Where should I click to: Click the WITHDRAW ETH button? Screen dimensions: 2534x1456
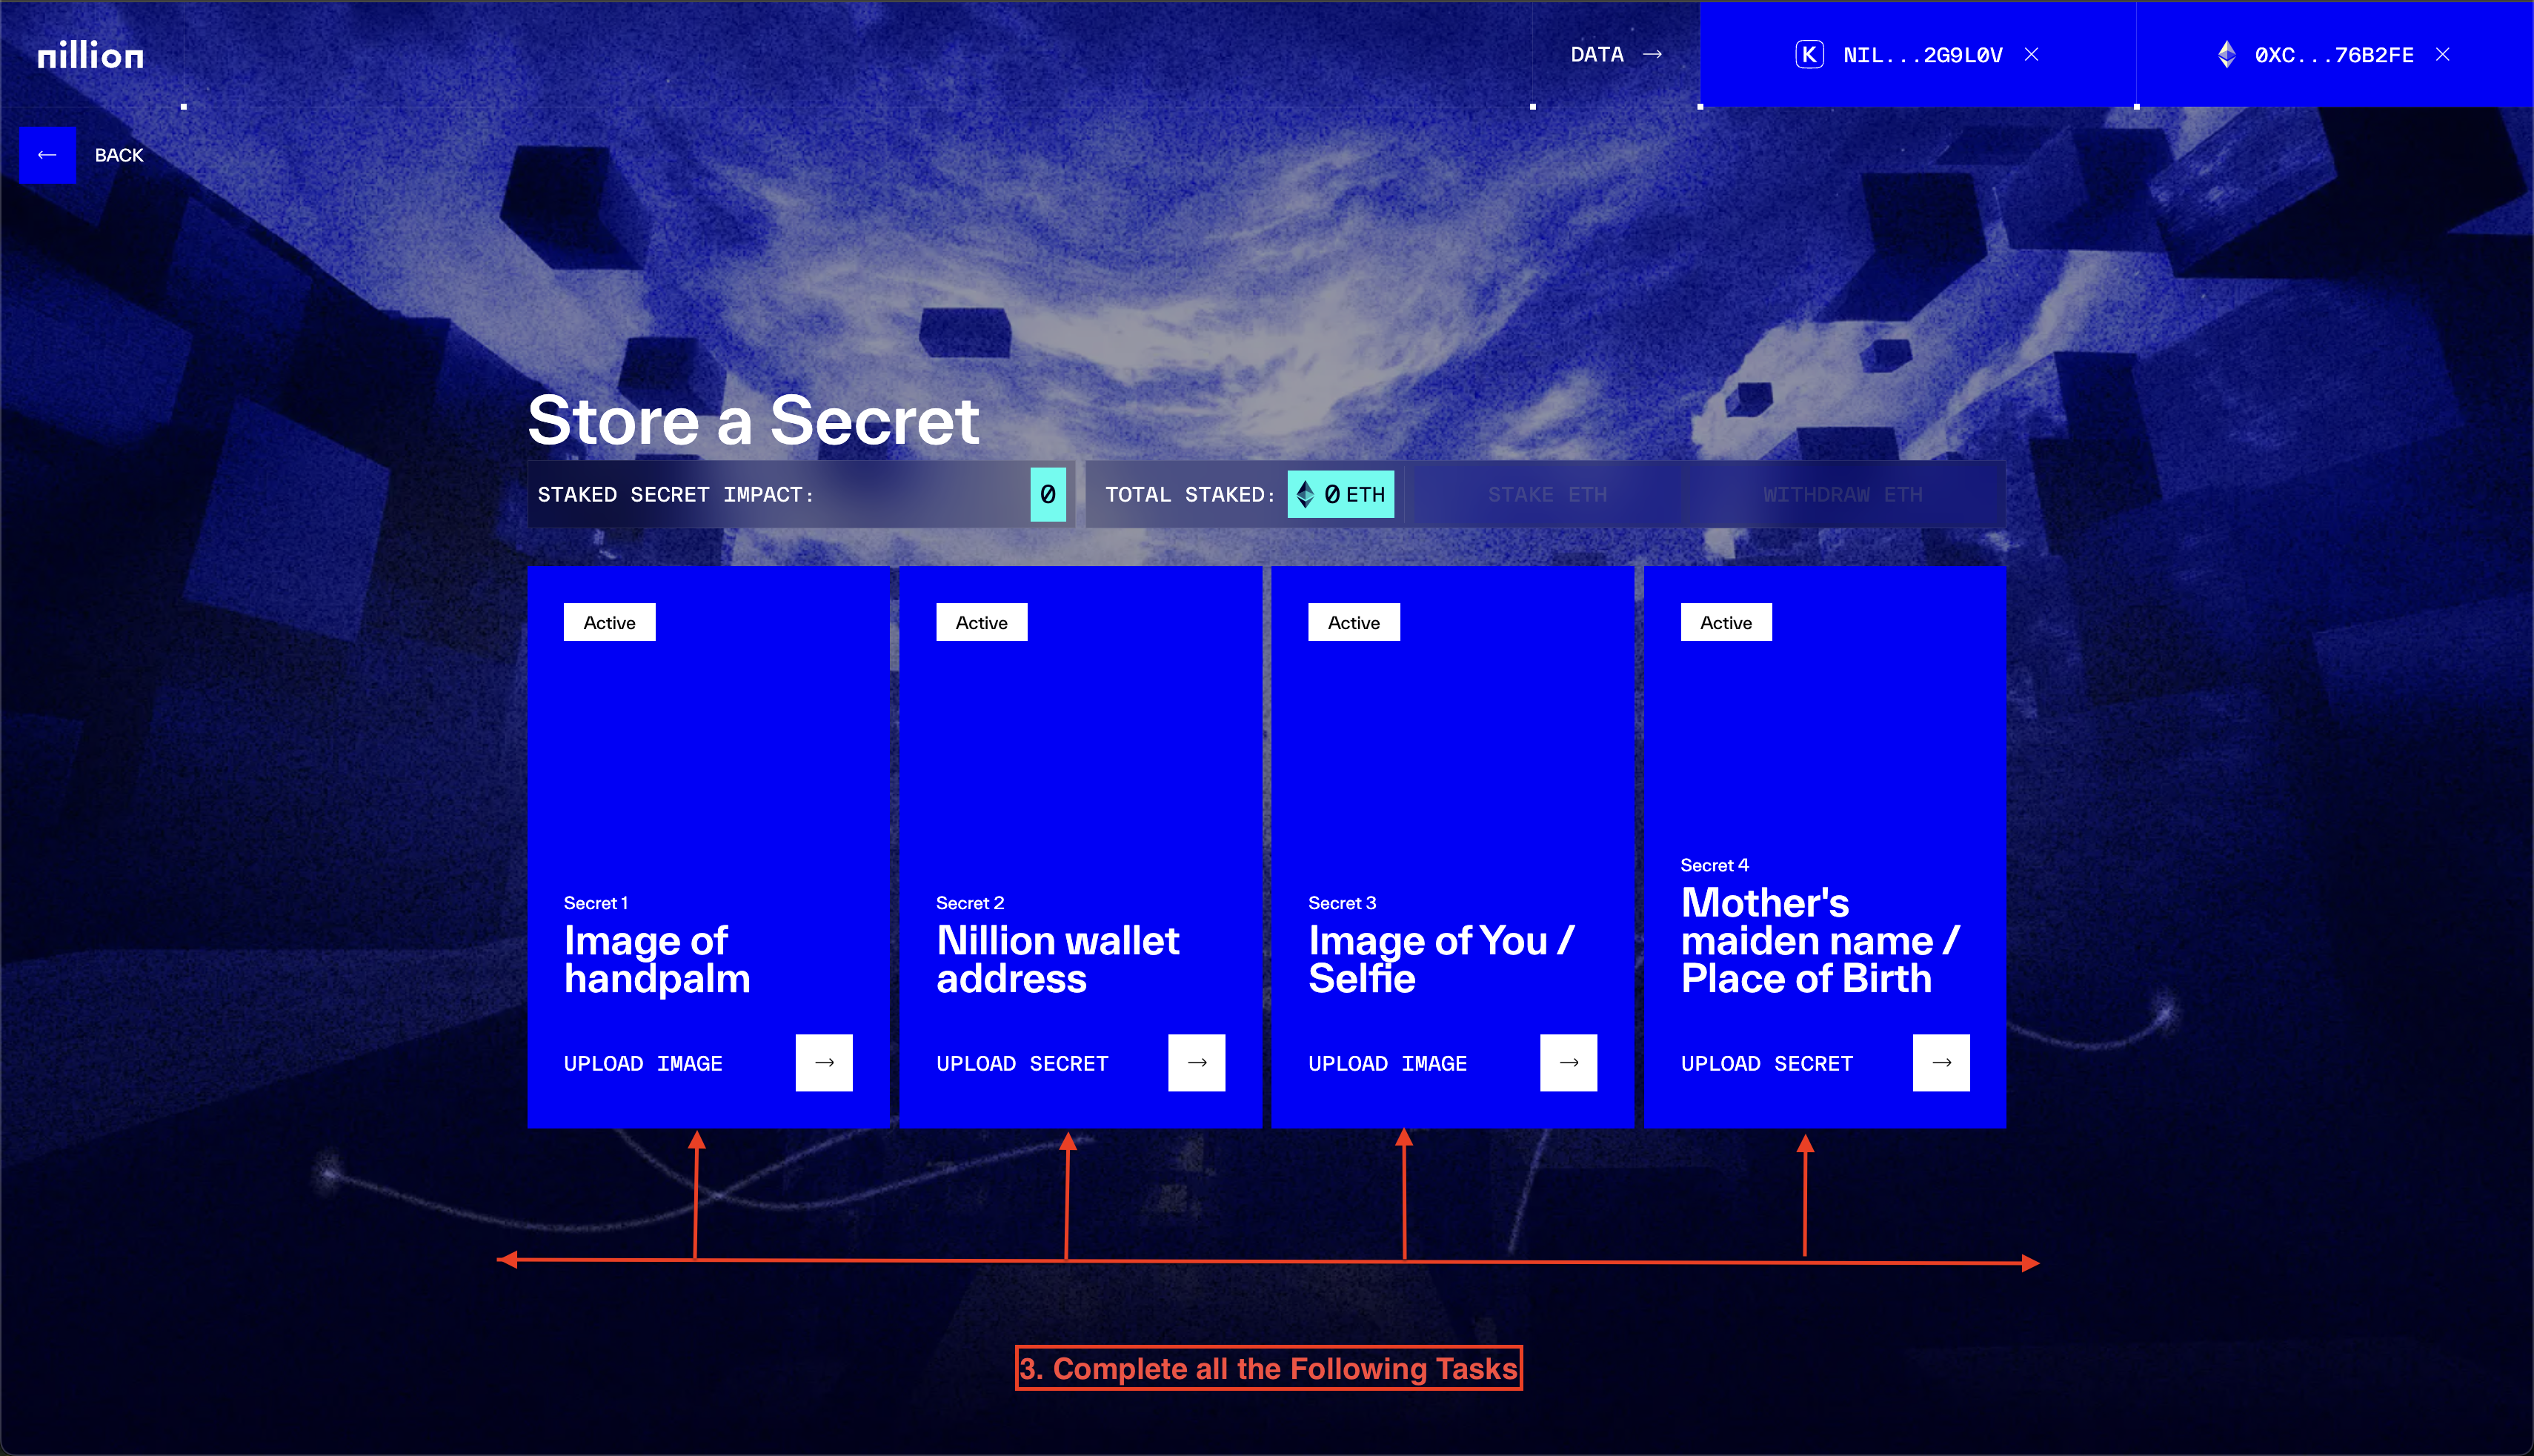click(1843, 494)
